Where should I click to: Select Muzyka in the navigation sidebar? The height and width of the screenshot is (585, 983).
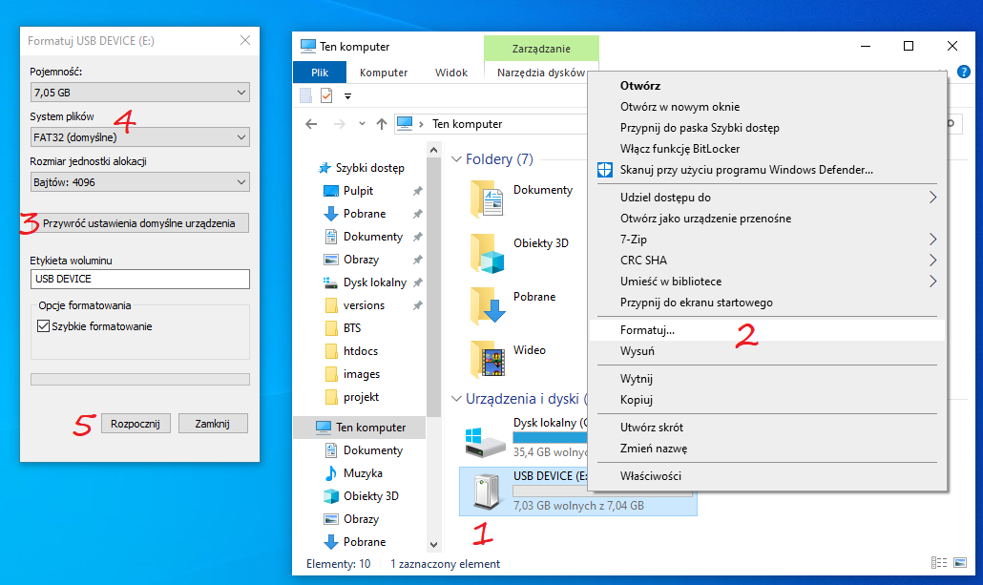point(363,473)
